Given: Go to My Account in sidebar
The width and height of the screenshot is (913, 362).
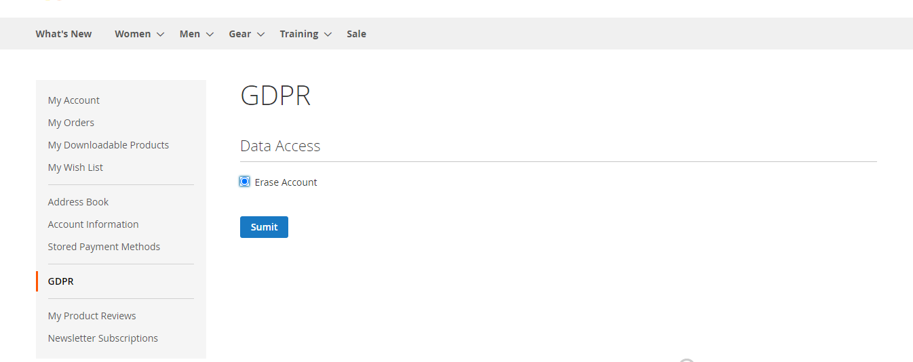Looking at the screenshot, I should 74,100.
